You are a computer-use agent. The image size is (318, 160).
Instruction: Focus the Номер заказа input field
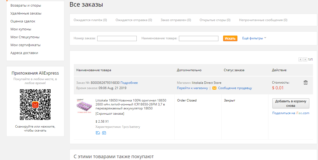[x=117, y=38]
